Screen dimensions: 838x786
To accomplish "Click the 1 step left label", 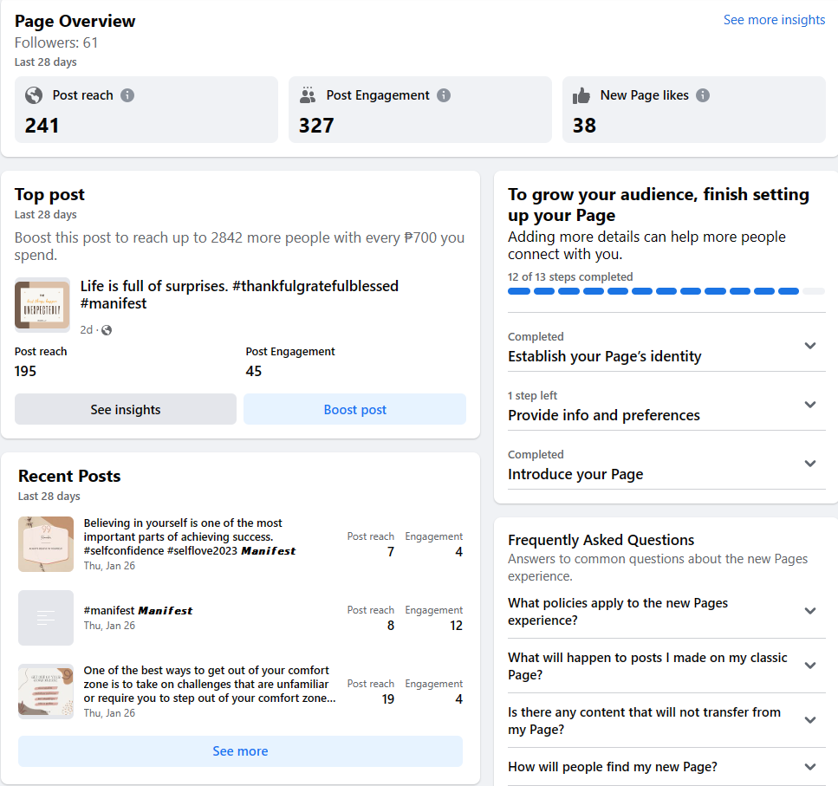I will [x=532, y=395].
